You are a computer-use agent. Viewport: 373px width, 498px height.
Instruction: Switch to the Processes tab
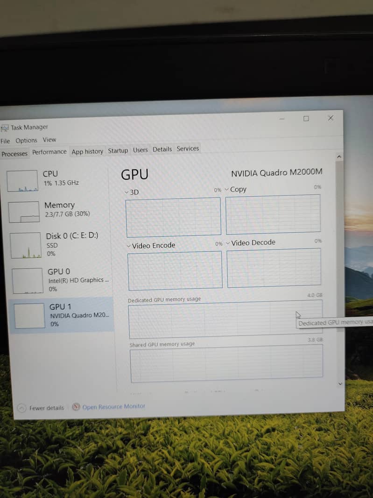pos(14,154)
